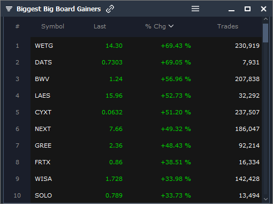
Task: Toggle the % Chg sort arrow
Action: point(171,26)
